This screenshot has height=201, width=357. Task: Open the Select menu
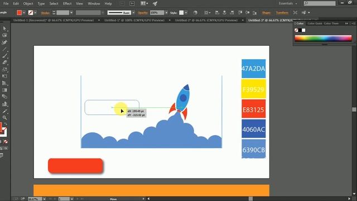click(x=54, y=4)
